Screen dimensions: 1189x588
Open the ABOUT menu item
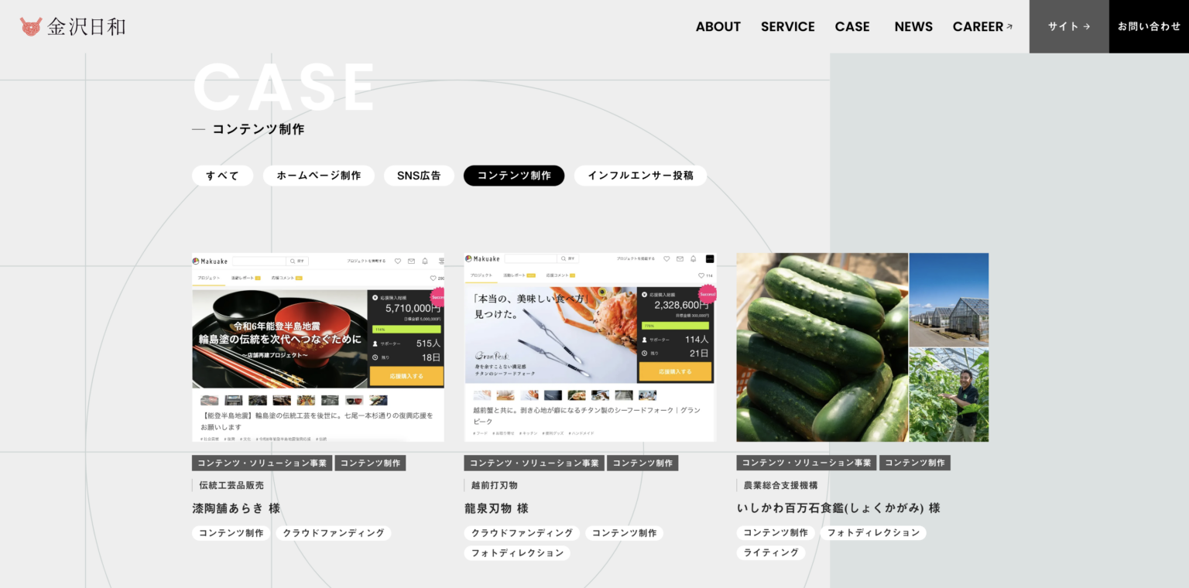click(718, 26)
